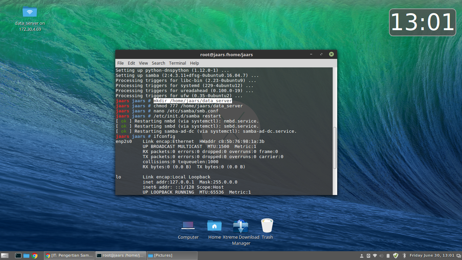462x260 pixels.
Task: Open the Terminal menu
Action: coord(178,63)
